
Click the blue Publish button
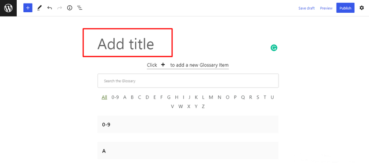tap(345, 8)
